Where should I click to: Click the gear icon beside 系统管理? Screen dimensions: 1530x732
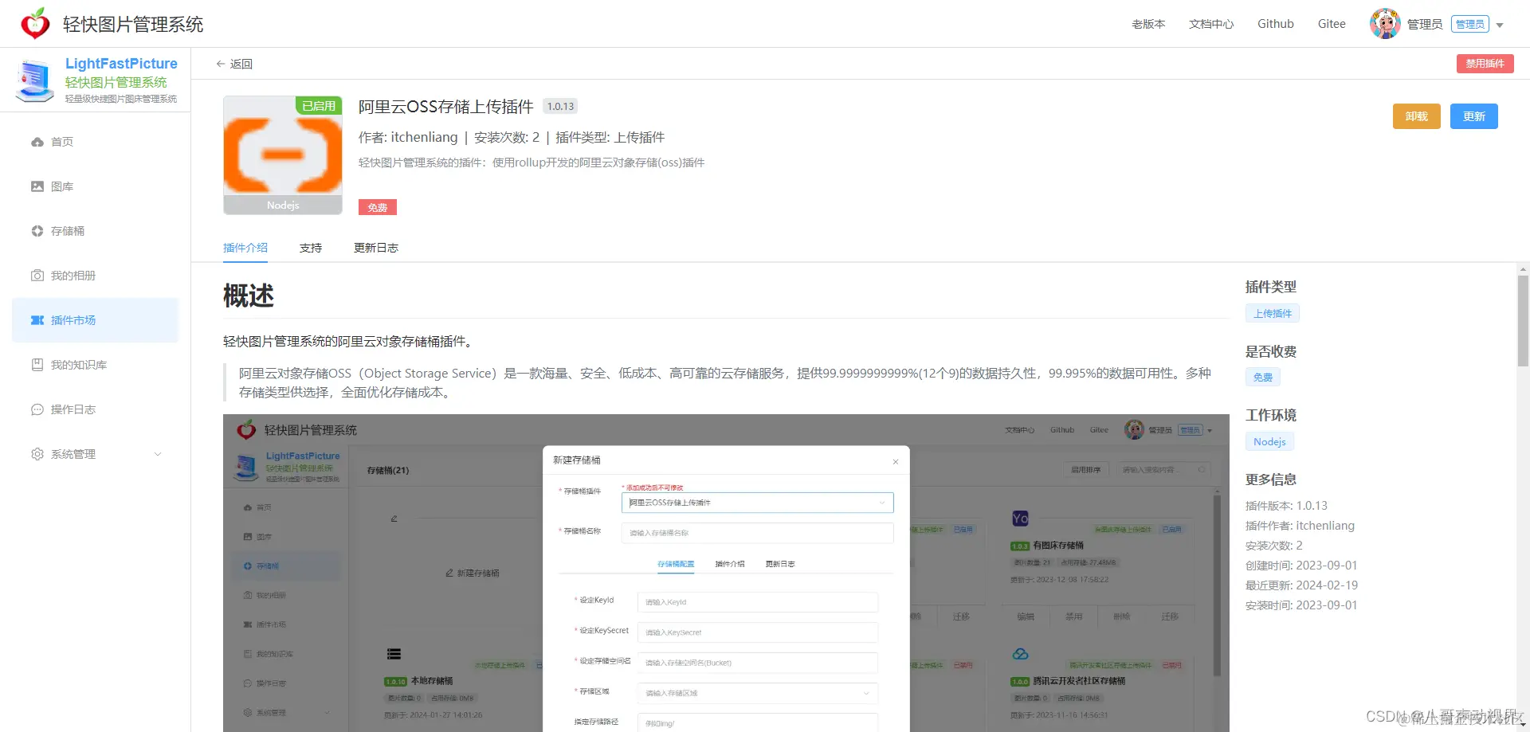pos(37,454)
